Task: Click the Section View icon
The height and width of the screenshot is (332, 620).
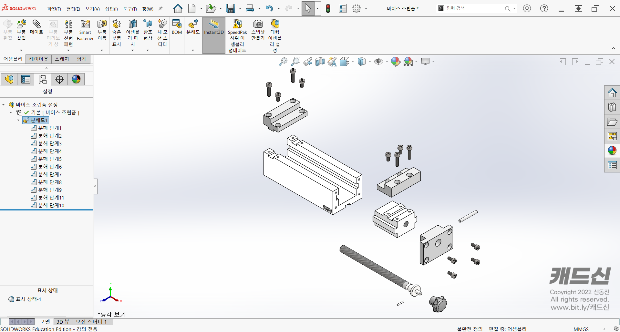Action: point(320,62)
